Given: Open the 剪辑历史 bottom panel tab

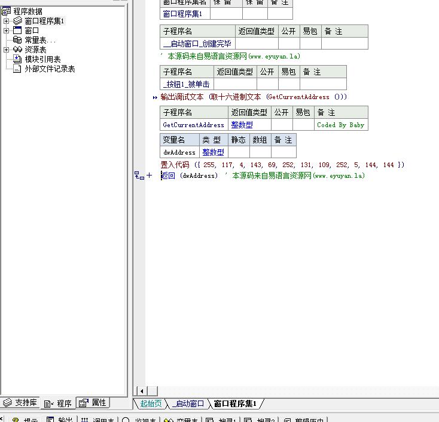Looking at the screenshot, I should point(304,419).
